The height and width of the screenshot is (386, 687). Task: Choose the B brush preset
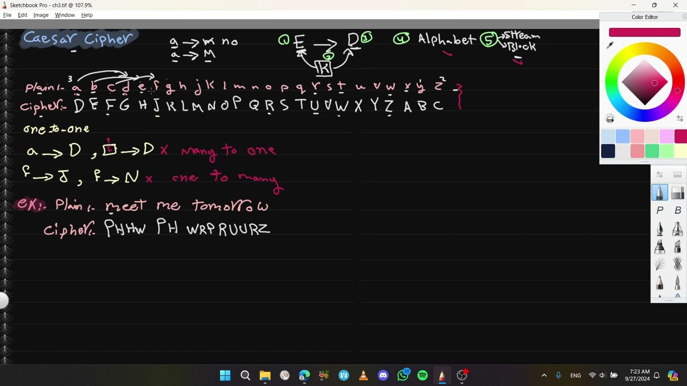(x=677, y=210)
